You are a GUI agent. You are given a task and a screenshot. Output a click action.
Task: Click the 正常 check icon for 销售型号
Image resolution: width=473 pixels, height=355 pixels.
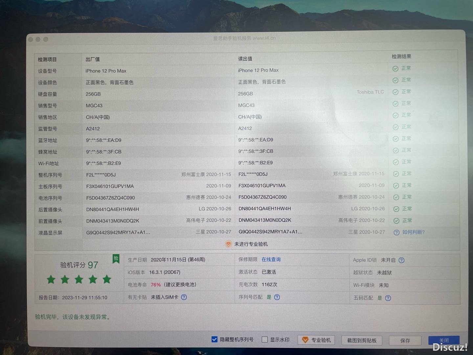(395, 104)
